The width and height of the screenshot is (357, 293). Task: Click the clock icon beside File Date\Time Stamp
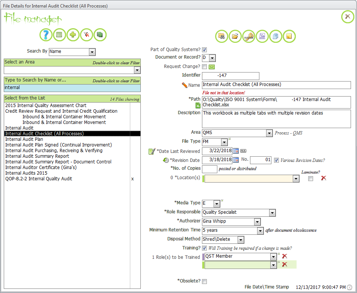pos(349,287)
